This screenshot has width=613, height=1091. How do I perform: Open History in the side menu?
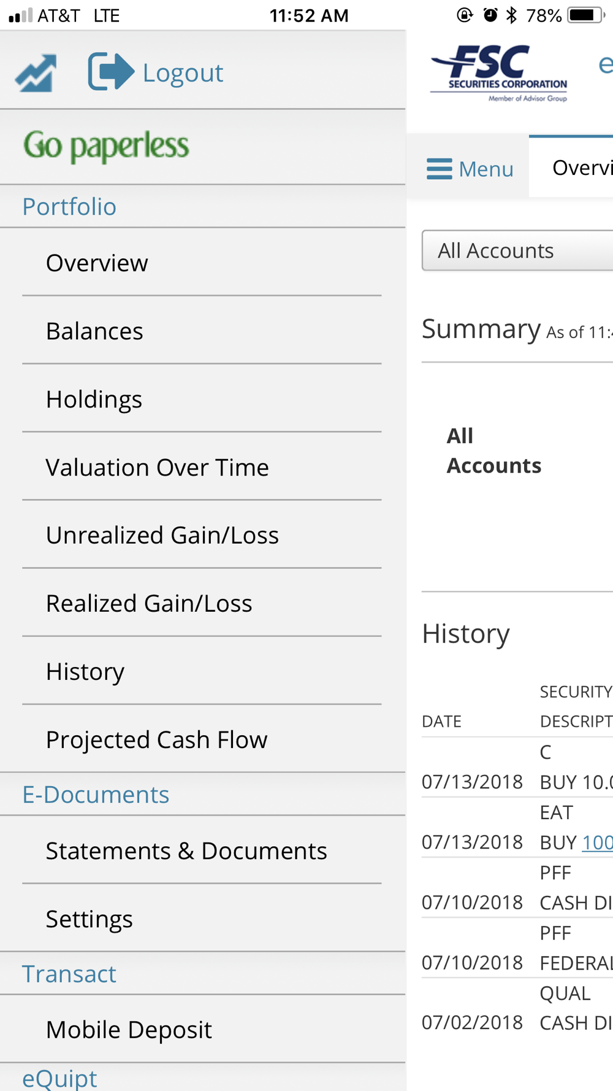pyautogui.click(x=85, y=672)
